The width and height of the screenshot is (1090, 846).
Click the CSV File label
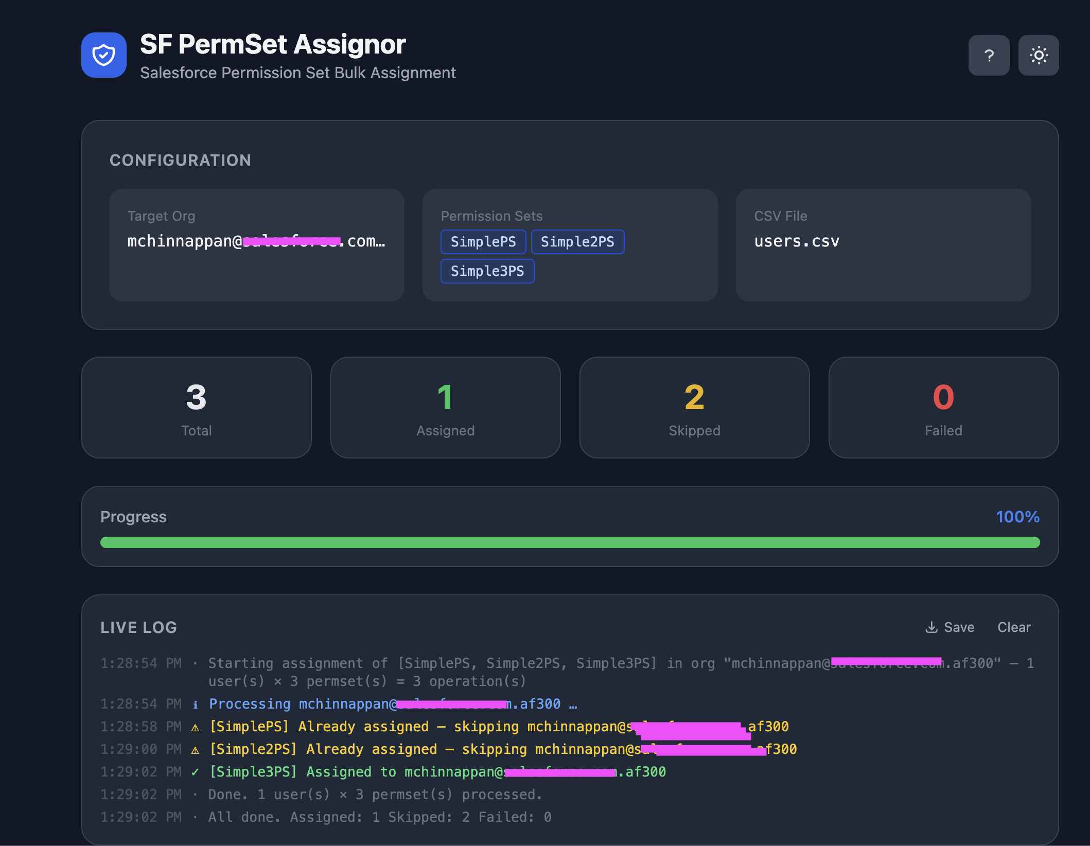point(781,216)
